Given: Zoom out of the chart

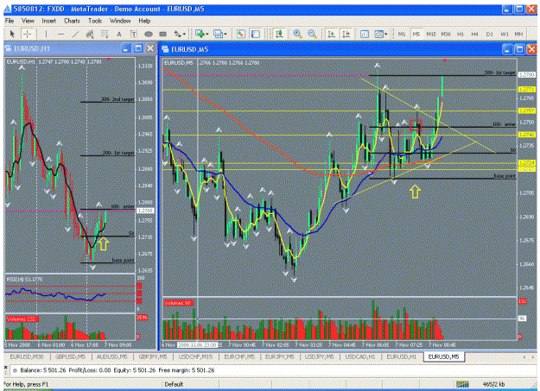Looking at the screenshot, I should click(312, 34).
